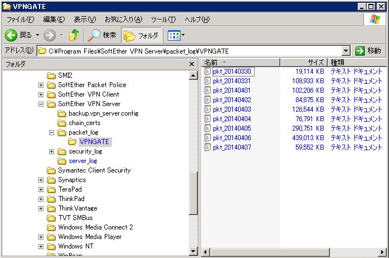Sort by Name (名前) column header
Image resolution: width=389 pixels, height=258 pixels.
tap(241, 62)
